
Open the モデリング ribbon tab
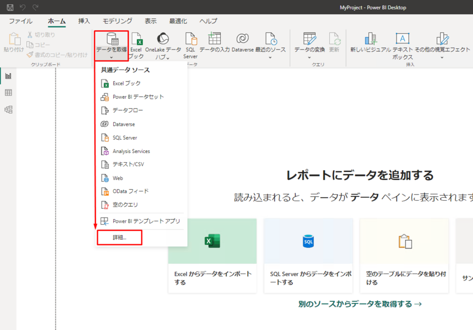point(117,21)
